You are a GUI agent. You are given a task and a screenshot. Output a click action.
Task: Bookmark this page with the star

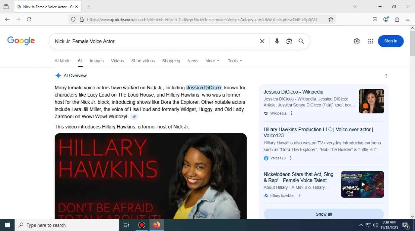[331, 19]
